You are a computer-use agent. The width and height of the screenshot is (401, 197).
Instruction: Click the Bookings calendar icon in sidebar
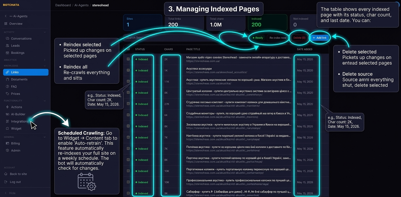(8, 53)
